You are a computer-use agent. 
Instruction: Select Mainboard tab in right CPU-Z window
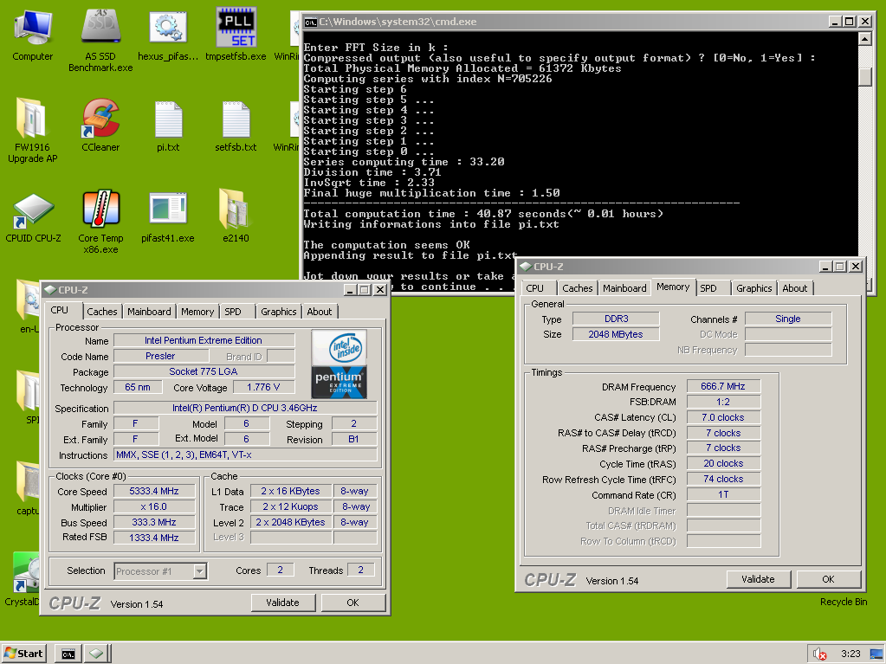(624, 288)
